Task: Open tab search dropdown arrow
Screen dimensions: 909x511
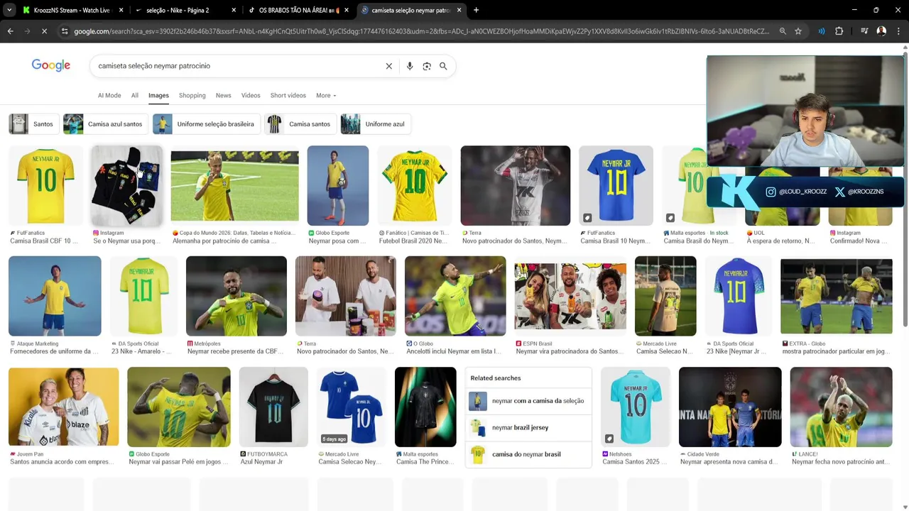Action: (10, 10)
